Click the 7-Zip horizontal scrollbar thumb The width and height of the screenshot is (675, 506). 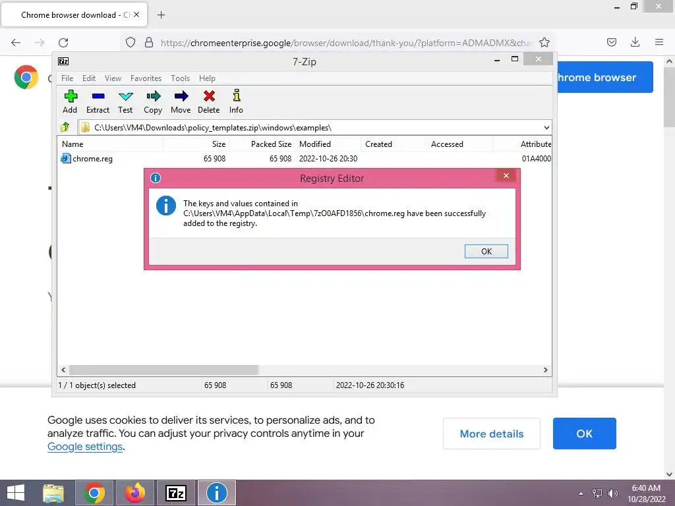[x=163, y=370]
